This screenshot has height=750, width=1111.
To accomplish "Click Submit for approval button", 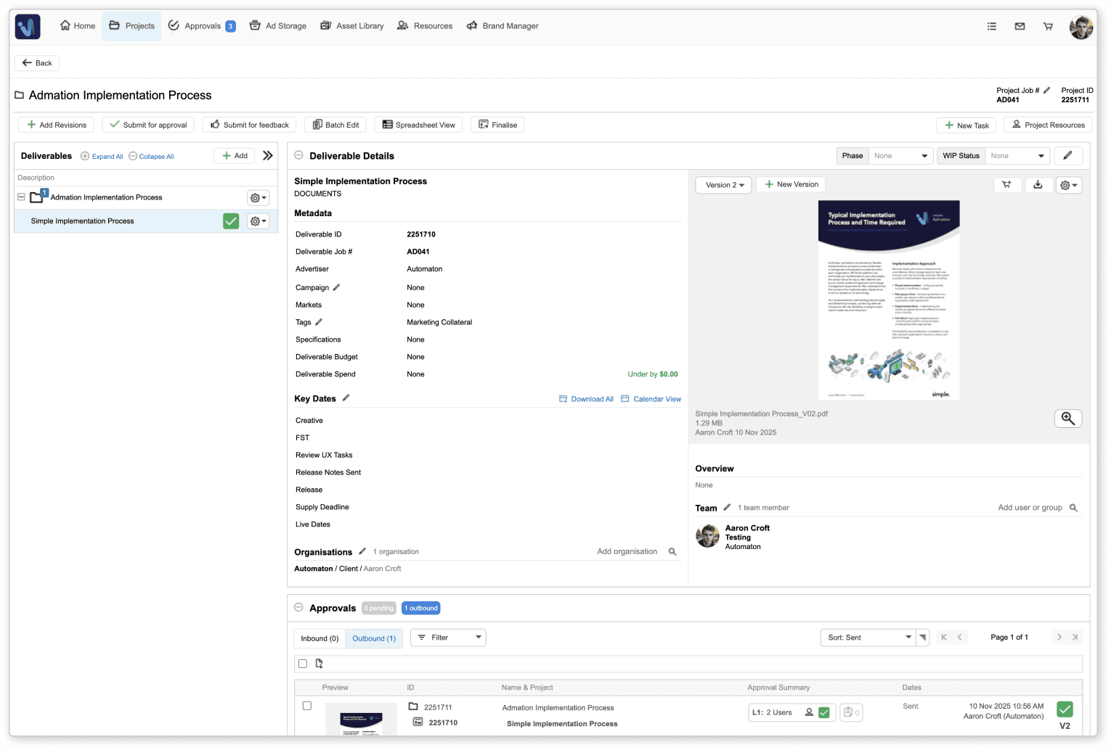I will pos(148,125).
